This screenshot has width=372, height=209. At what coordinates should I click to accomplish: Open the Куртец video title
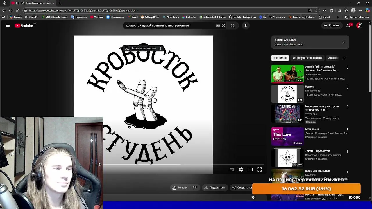310,87
